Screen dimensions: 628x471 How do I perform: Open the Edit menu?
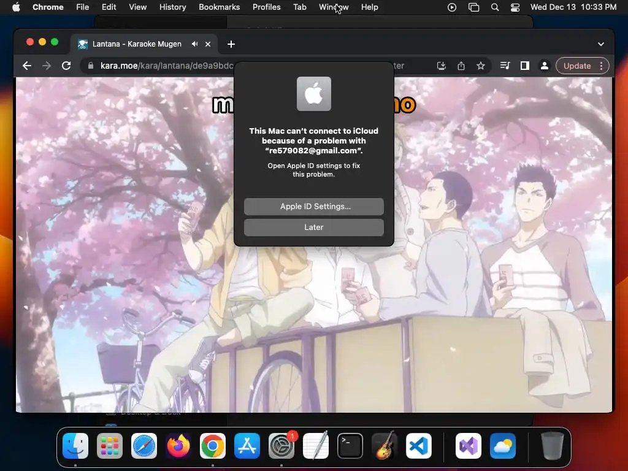click(109, 7)
